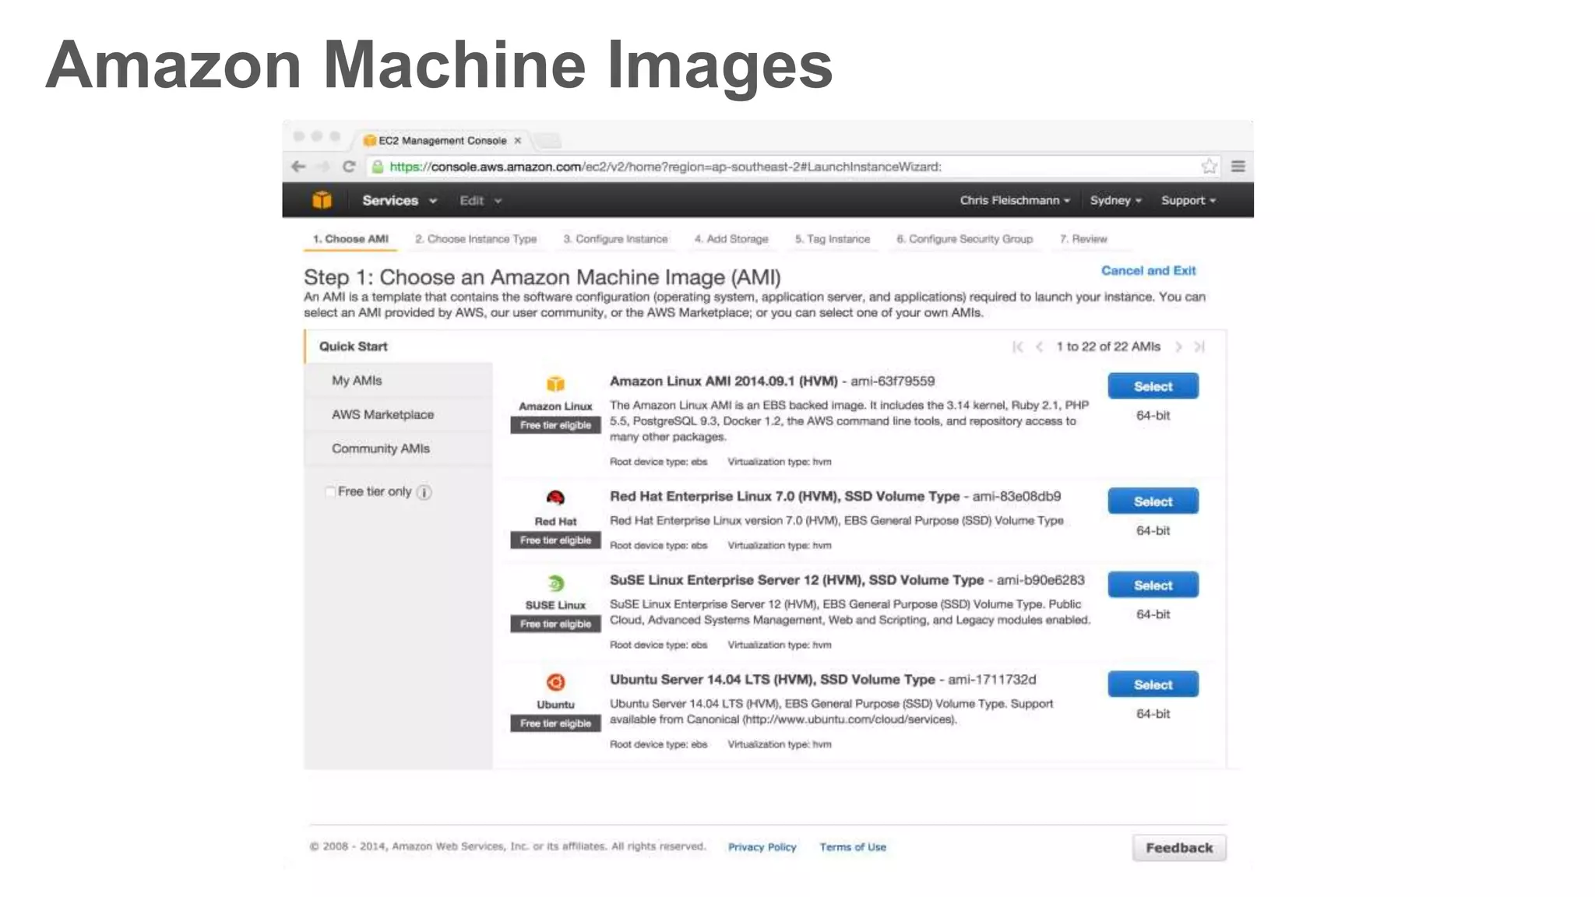Click the Amazon Linux Free tier eligible badge
This screenshot has height=897, width=1595.
(555, 425)
